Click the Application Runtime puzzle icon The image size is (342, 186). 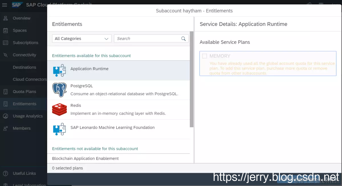(x=60, y=70)
